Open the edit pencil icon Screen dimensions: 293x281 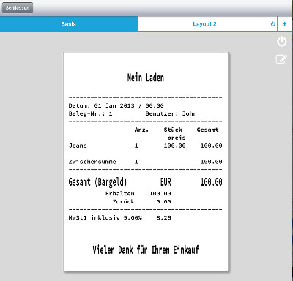click(281, 59)
